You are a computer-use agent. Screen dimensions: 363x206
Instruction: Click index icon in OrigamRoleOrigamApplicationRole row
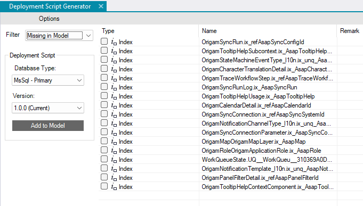(114, 151)
